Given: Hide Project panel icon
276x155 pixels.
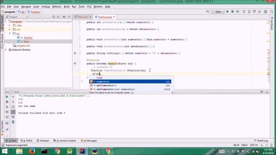Looking at the screenshot, I should click(69, 17).
